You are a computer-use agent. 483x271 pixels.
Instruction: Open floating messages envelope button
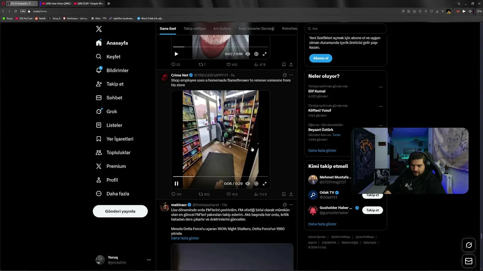click(469, 261)
